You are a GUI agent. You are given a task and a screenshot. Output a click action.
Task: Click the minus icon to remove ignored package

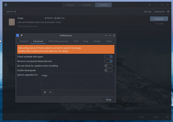pos(50,92)
